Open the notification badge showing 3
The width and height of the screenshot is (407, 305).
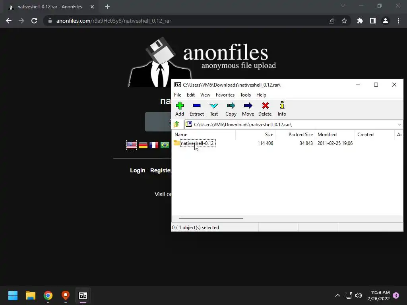pos(396,295)
